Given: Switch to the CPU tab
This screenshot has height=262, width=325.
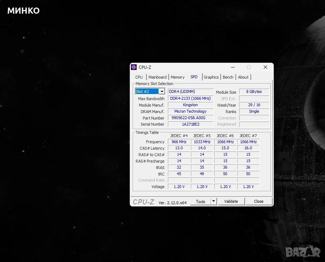Looking at the screenshot, I should 139,77.
